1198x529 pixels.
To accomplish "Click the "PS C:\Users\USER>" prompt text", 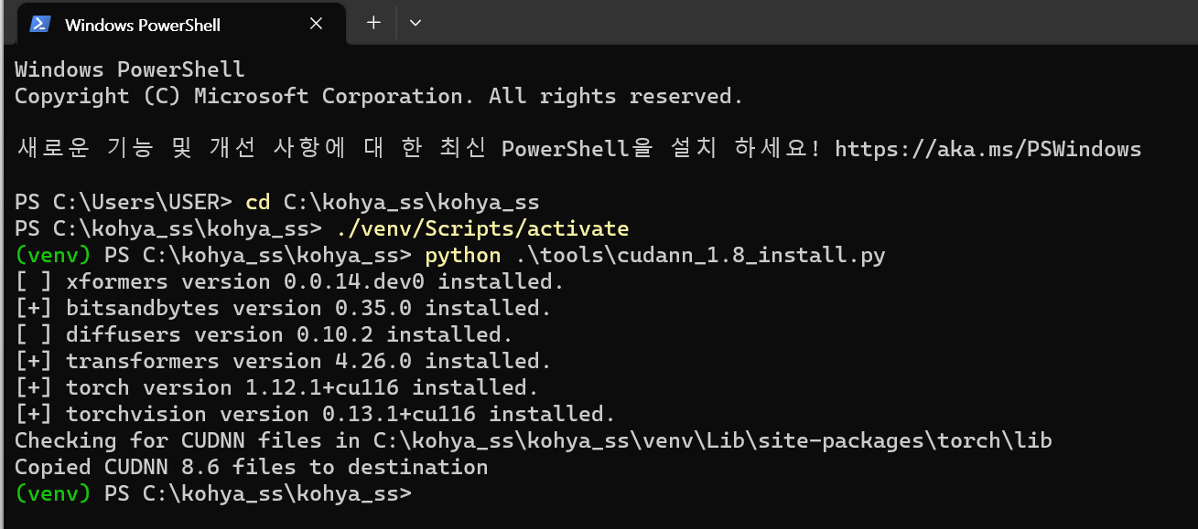I will coord(124,202).
